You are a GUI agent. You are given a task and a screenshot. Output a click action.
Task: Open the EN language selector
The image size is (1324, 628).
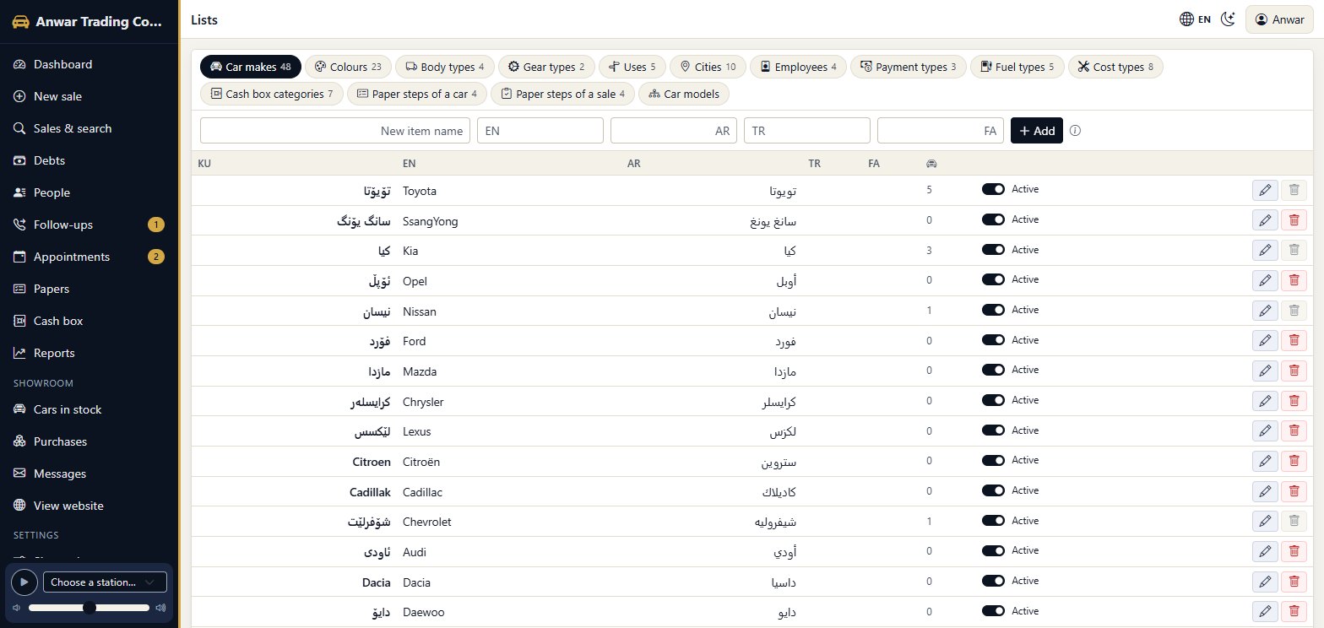point(1195,19)
